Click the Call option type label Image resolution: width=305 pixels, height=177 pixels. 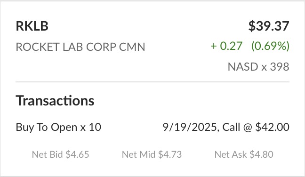[x=231, y=127]
